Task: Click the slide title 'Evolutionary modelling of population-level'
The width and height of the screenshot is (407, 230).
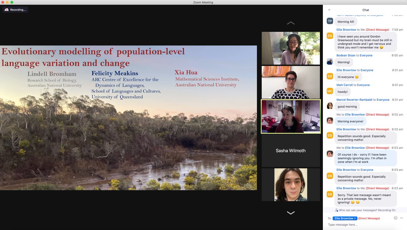Action: click(93, 52)
